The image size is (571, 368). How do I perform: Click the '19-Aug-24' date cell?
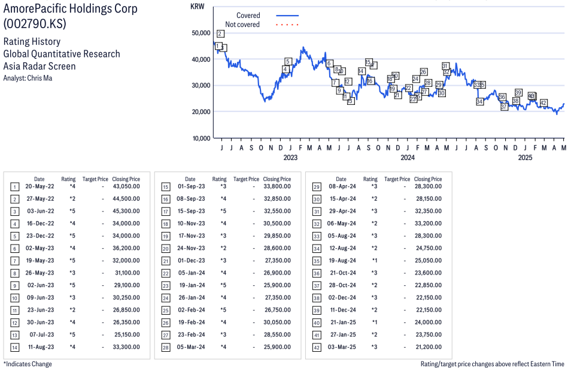342,260
